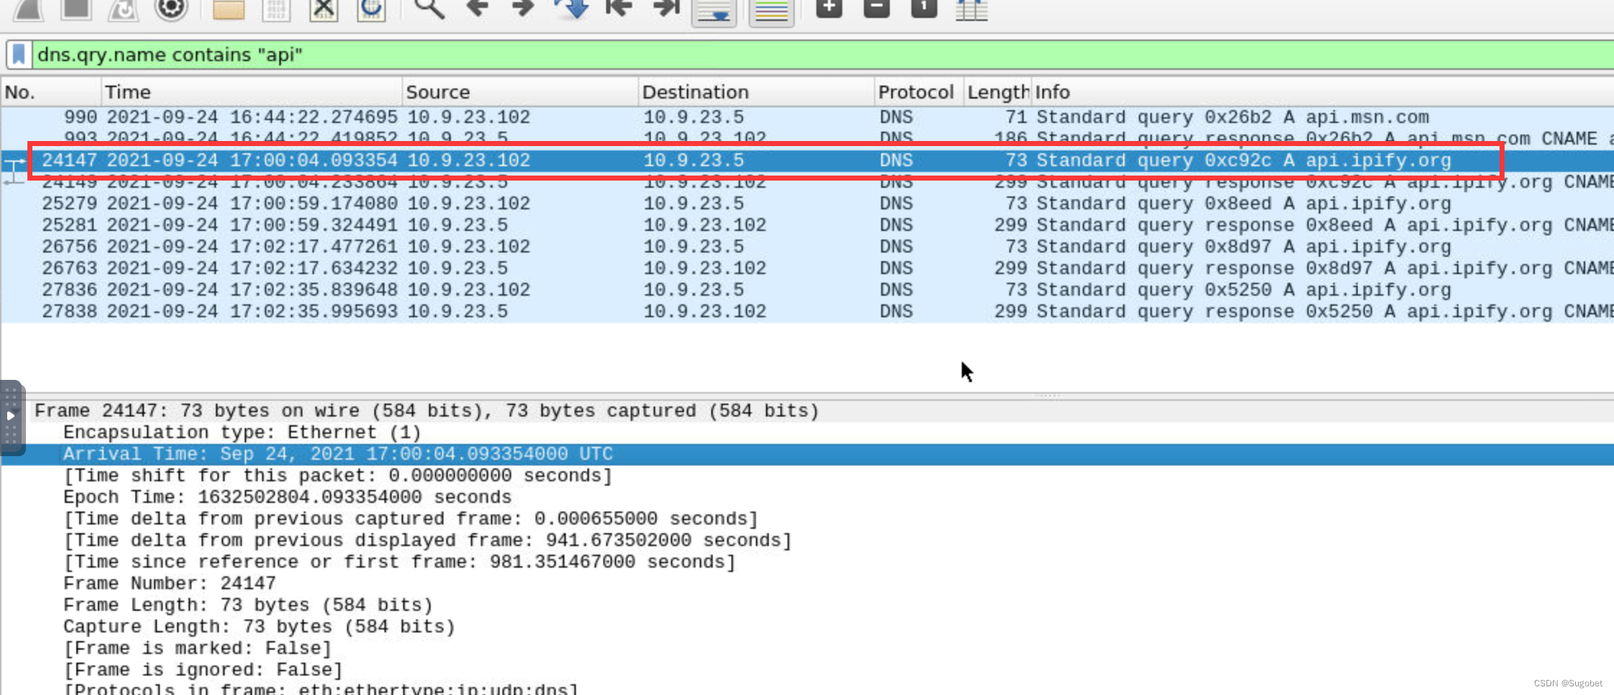Click source 10.9.23.5 in packet 27838
The image size is (1614, 695).
[457, 312]
